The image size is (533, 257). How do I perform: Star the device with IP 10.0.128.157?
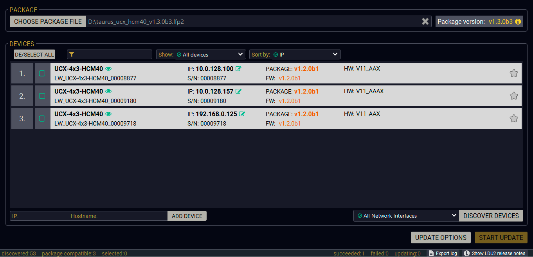(x=513, y=96)
